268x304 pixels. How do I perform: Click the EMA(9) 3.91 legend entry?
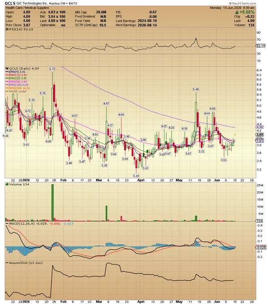(x=17, y=72)
